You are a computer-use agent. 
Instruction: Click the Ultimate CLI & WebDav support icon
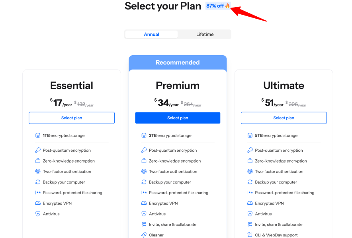(250, 235)
